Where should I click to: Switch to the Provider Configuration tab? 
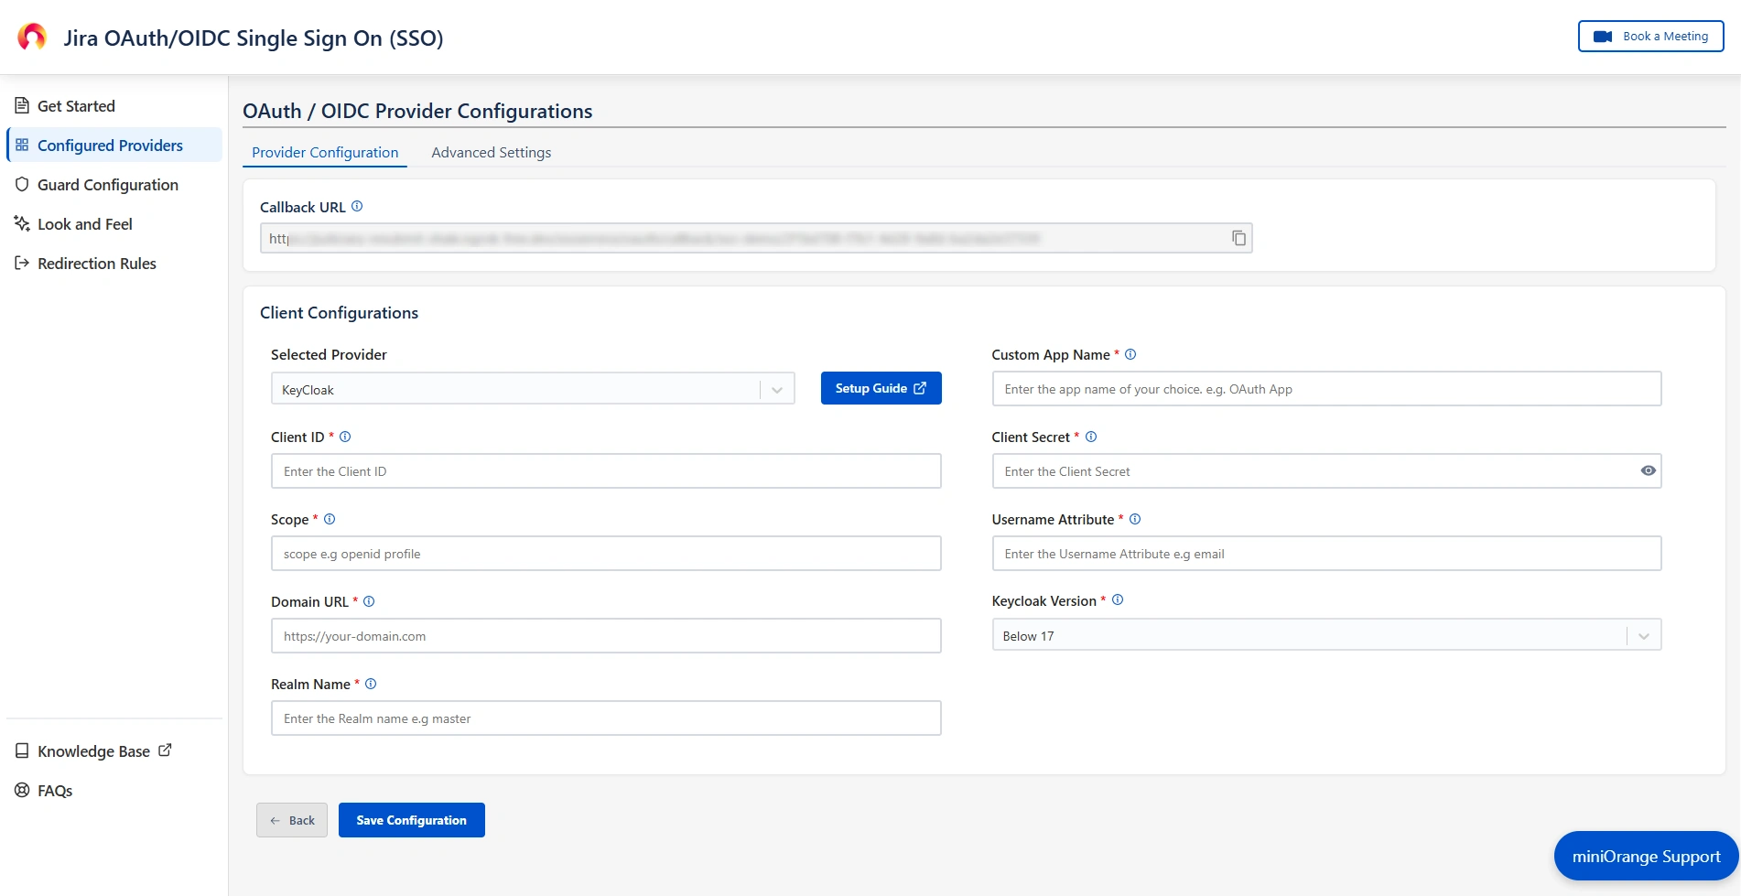325,152
